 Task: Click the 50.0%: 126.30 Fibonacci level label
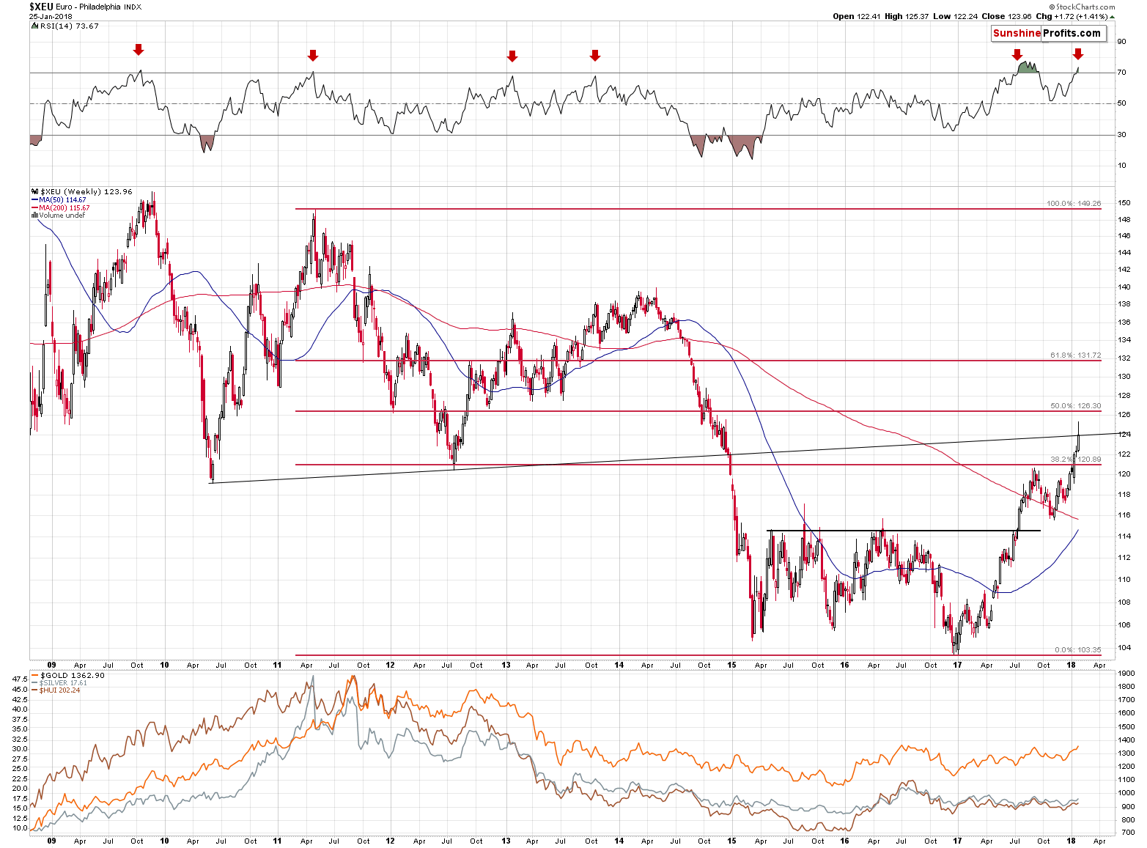pos(1075,405)
